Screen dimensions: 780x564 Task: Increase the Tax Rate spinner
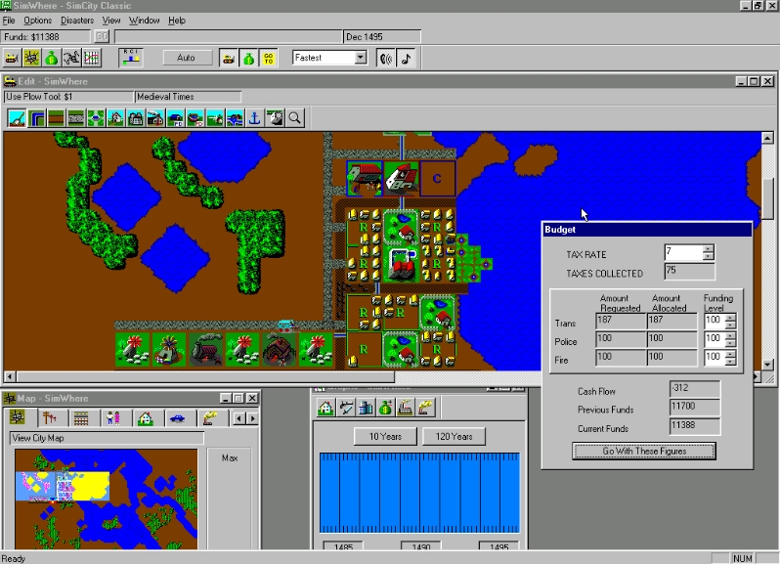[709, 248]
